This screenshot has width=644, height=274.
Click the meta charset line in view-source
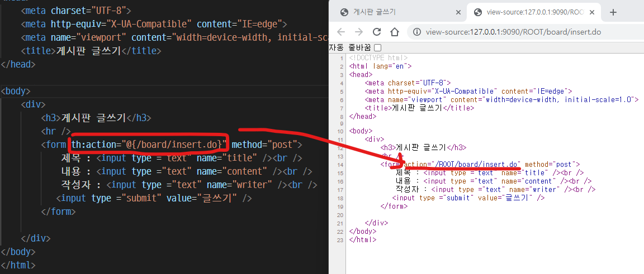point(408,83)
